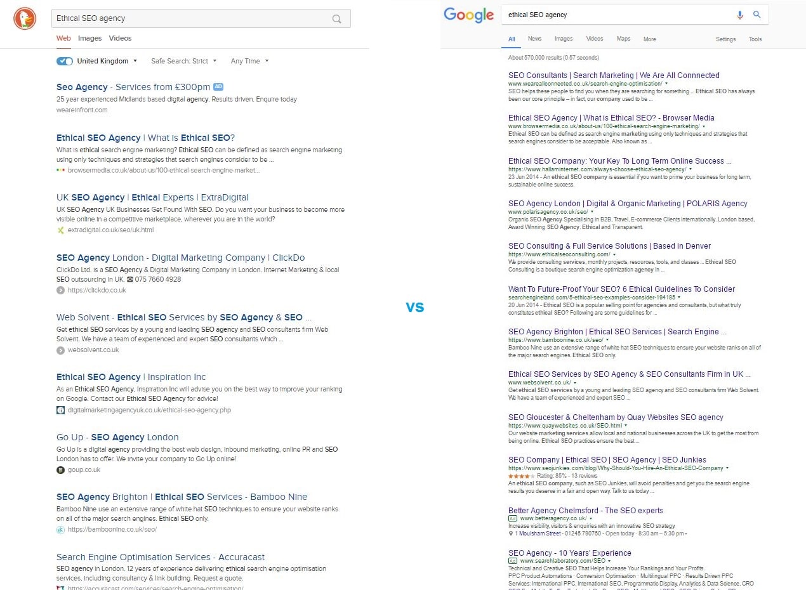Click goup.co.uk favicon icon
The height and width of the screenshot is (590, 806).
60,469
